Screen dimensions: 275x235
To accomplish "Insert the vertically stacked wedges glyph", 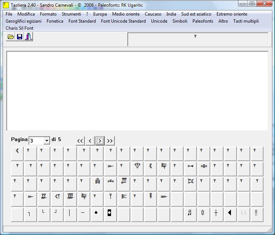I will tap(151, 199).
